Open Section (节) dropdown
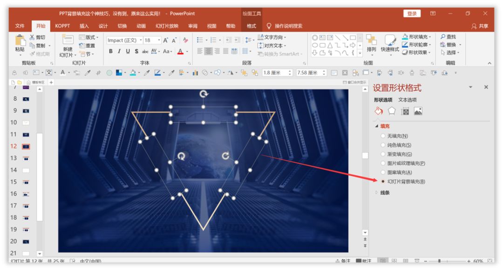The width and height of the screenshot is (503, 270). 86,54
